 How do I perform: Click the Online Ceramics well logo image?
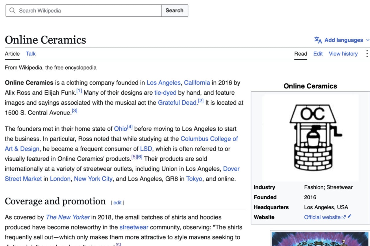[310, 138]
